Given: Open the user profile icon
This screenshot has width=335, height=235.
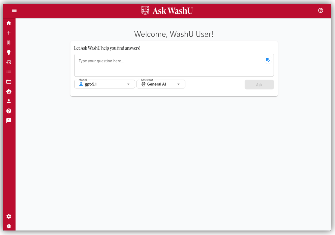Looking at the screenshot, I should [x=9, y=101].
